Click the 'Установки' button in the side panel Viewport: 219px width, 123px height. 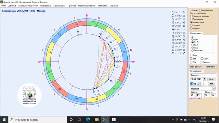tap(210, 67)
